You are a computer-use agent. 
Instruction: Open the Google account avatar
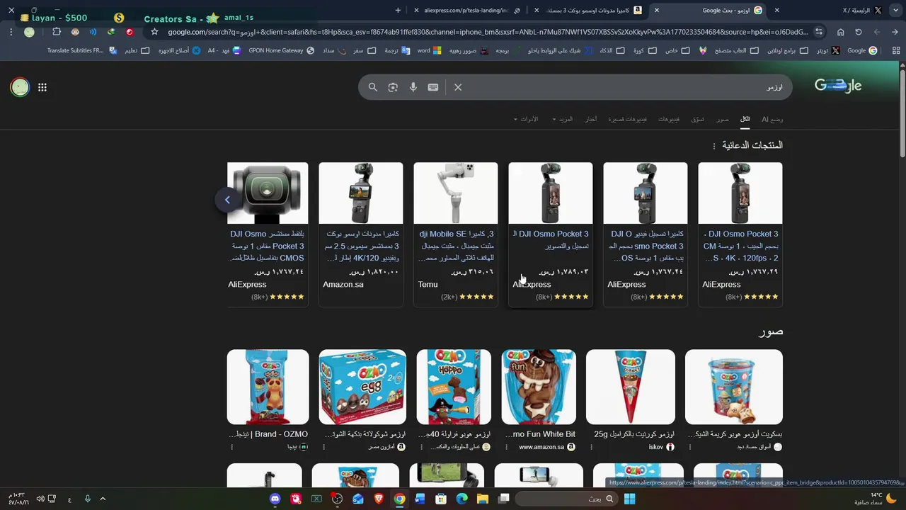click(20, 87)
